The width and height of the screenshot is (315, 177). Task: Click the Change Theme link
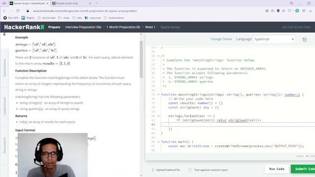click(221, 39)
